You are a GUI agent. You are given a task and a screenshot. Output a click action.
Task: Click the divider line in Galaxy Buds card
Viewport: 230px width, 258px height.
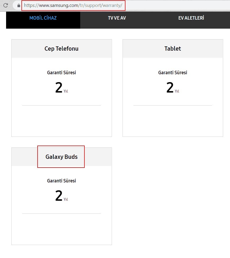tap(62, 213)
